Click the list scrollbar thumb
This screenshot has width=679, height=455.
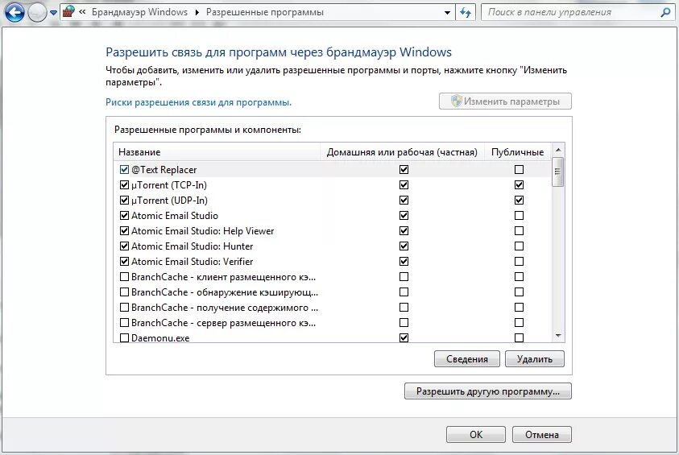click(x=557, y=172)
